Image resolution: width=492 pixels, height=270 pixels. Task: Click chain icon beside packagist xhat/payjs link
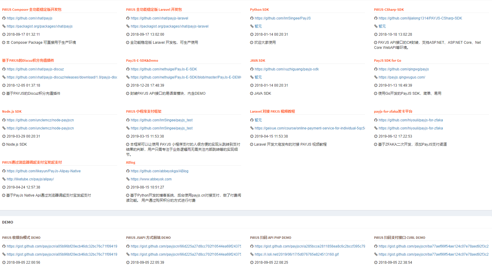4,26
